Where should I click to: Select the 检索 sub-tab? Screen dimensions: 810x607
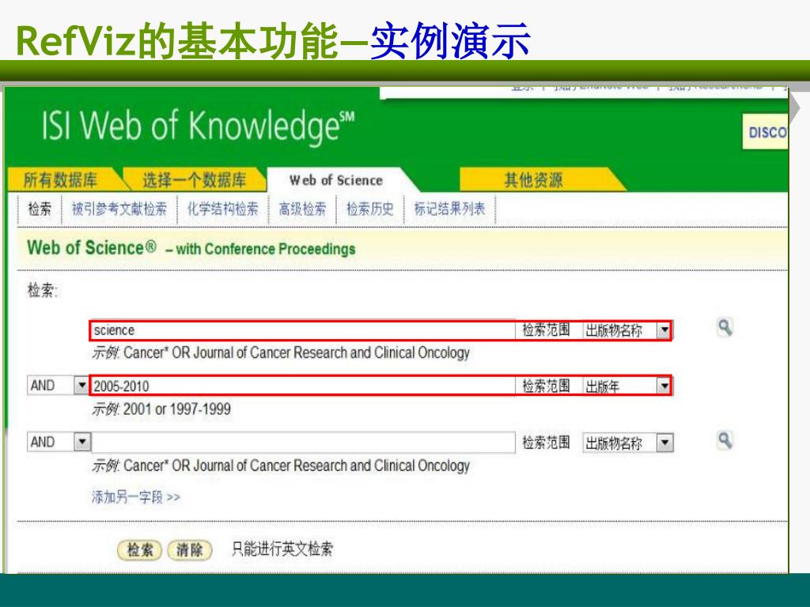tap(40, 209)
